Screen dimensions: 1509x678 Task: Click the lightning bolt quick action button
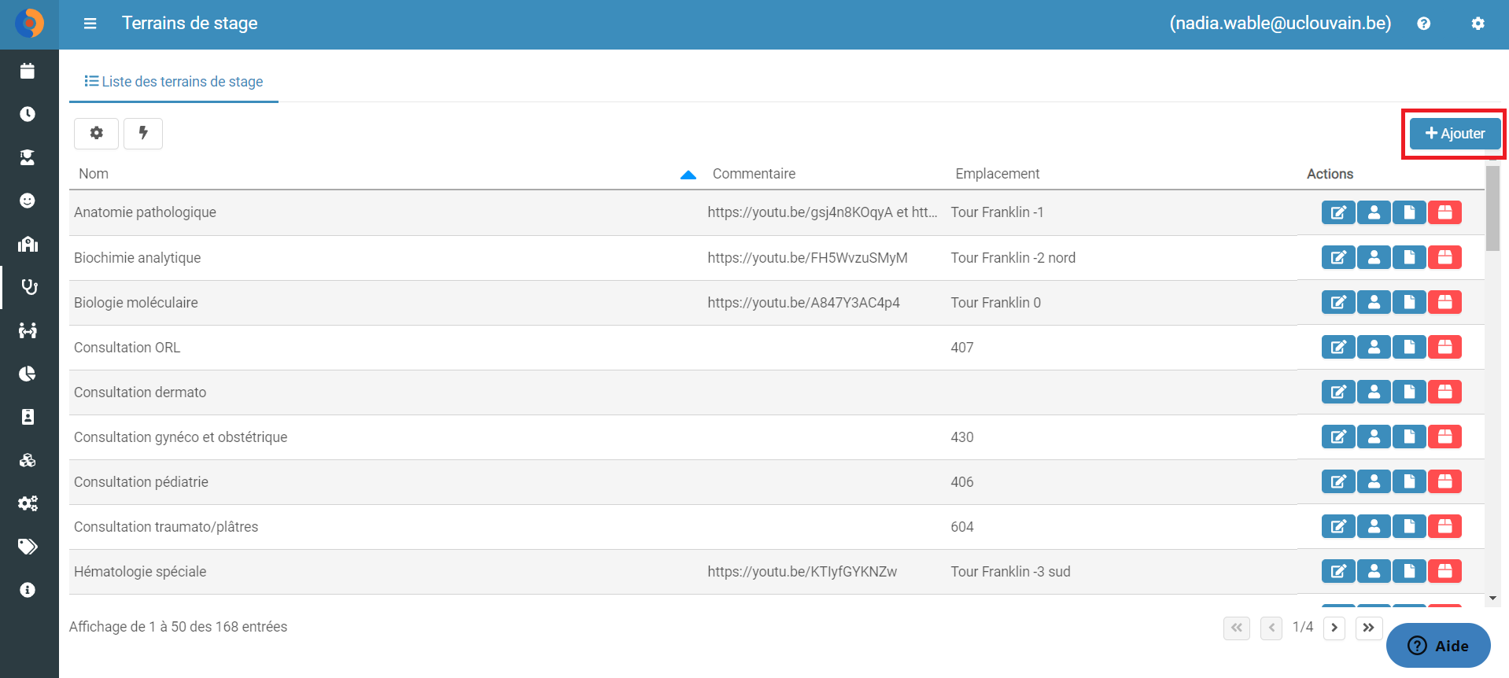pos(143,134)
